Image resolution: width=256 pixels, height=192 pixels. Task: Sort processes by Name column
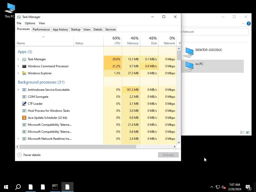44,41
